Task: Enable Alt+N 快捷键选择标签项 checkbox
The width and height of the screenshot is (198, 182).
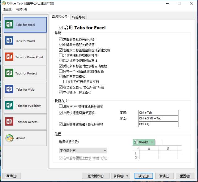Action: pos(61,106)
